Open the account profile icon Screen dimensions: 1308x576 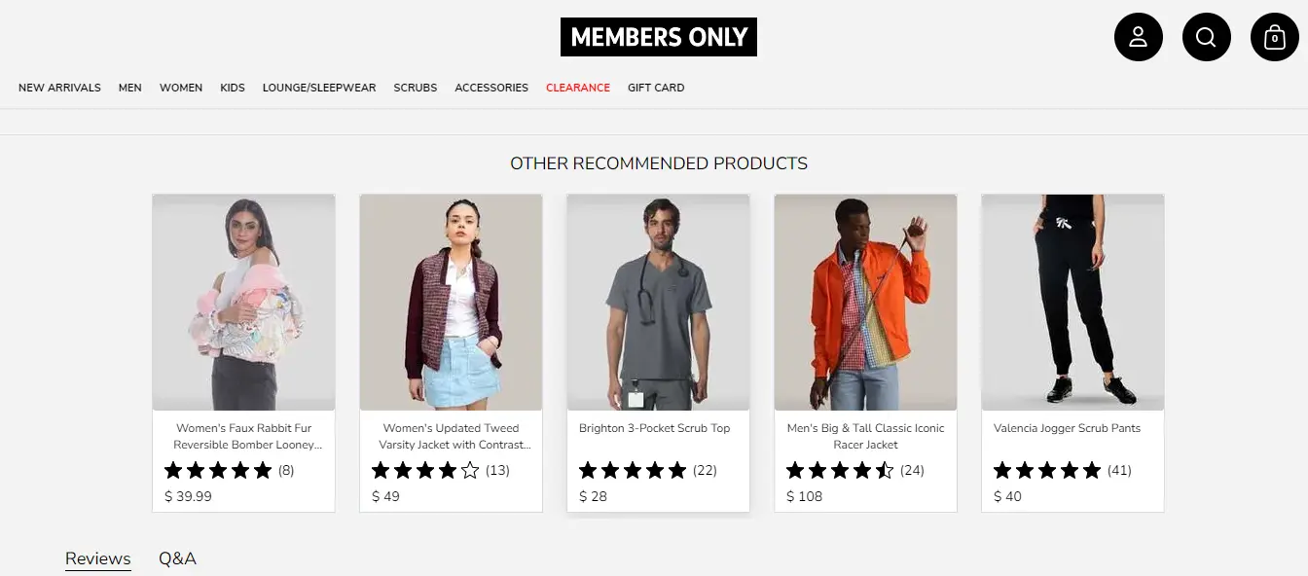point(1139,36)
